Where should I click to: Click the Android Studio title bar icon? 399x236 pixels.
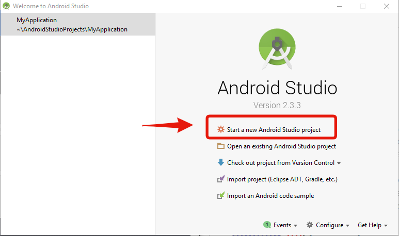click(x=6, y=6)
